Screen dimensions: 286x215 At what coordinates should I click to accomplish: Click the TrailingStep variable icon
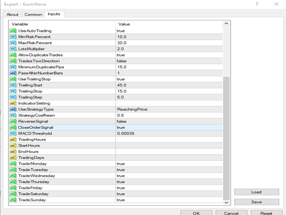[13, 97]
